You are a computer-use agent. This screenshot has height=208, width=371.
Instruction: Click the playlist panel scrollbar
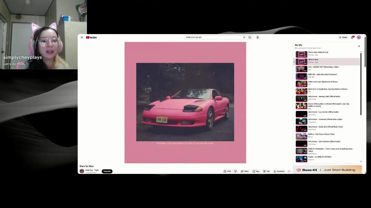(361, 84)
